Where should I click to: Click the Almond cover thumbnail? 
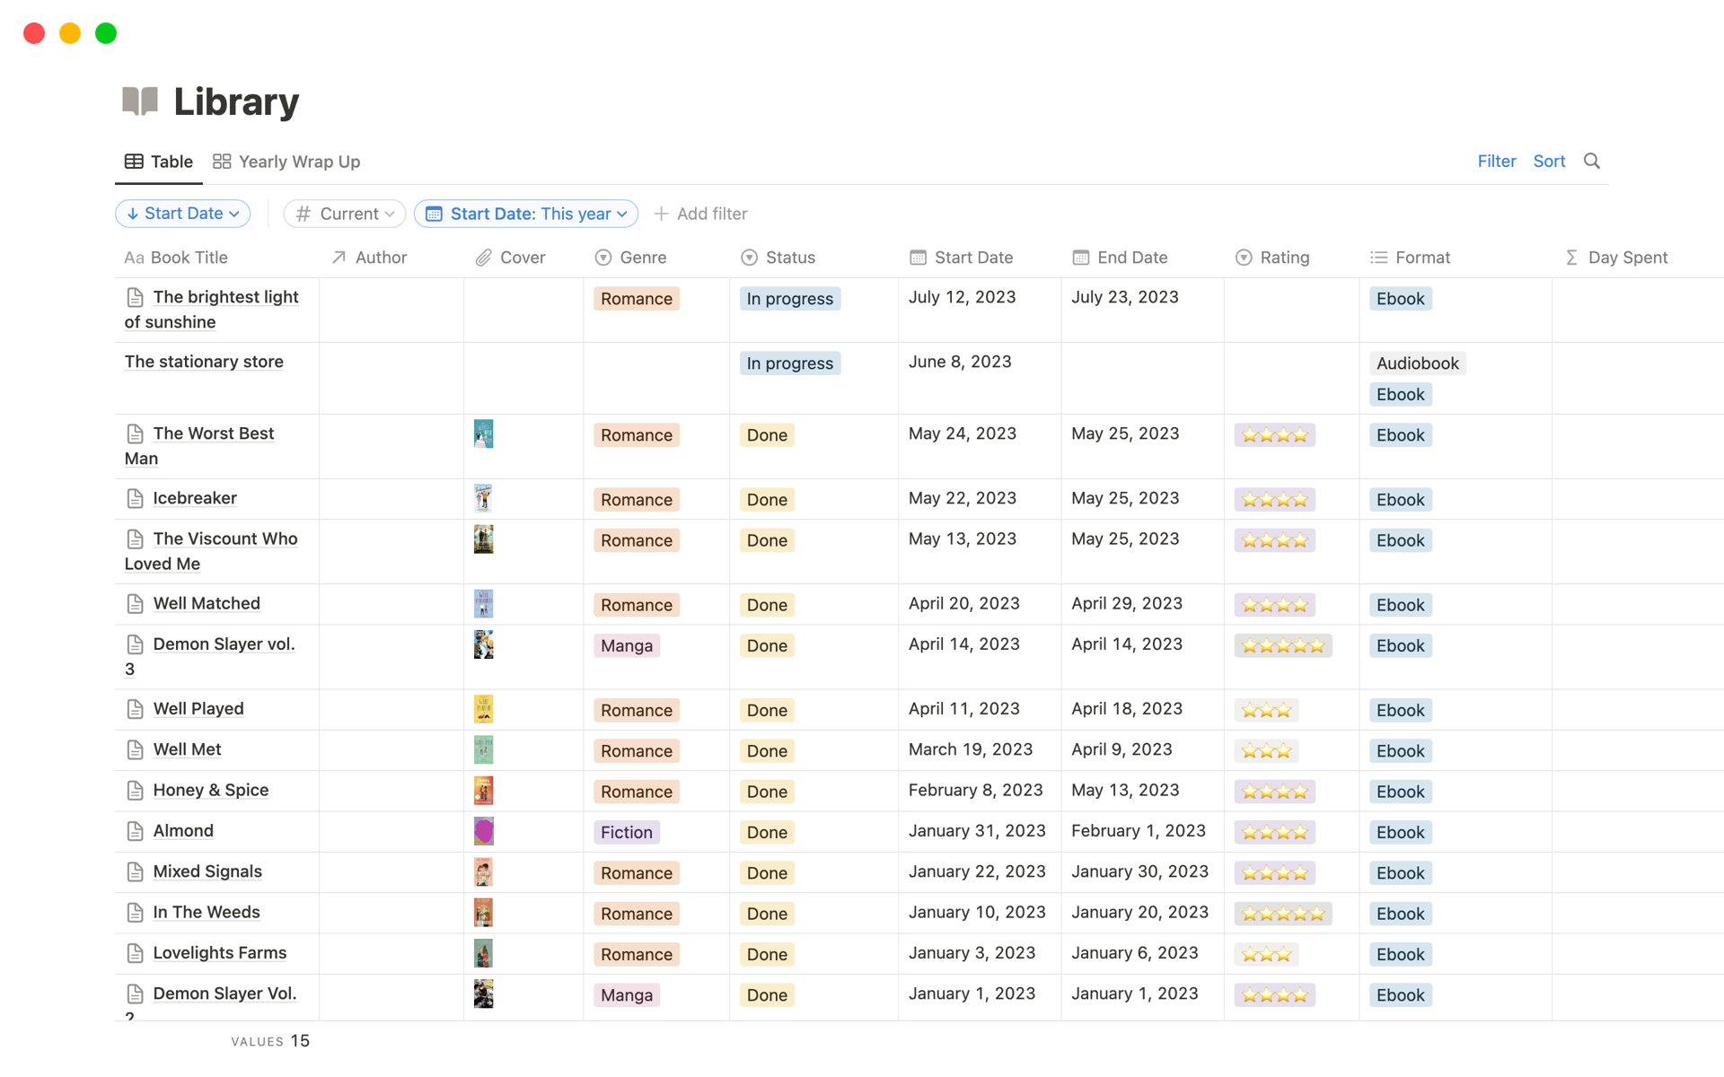pyautogui.click(x=484, y=830)
